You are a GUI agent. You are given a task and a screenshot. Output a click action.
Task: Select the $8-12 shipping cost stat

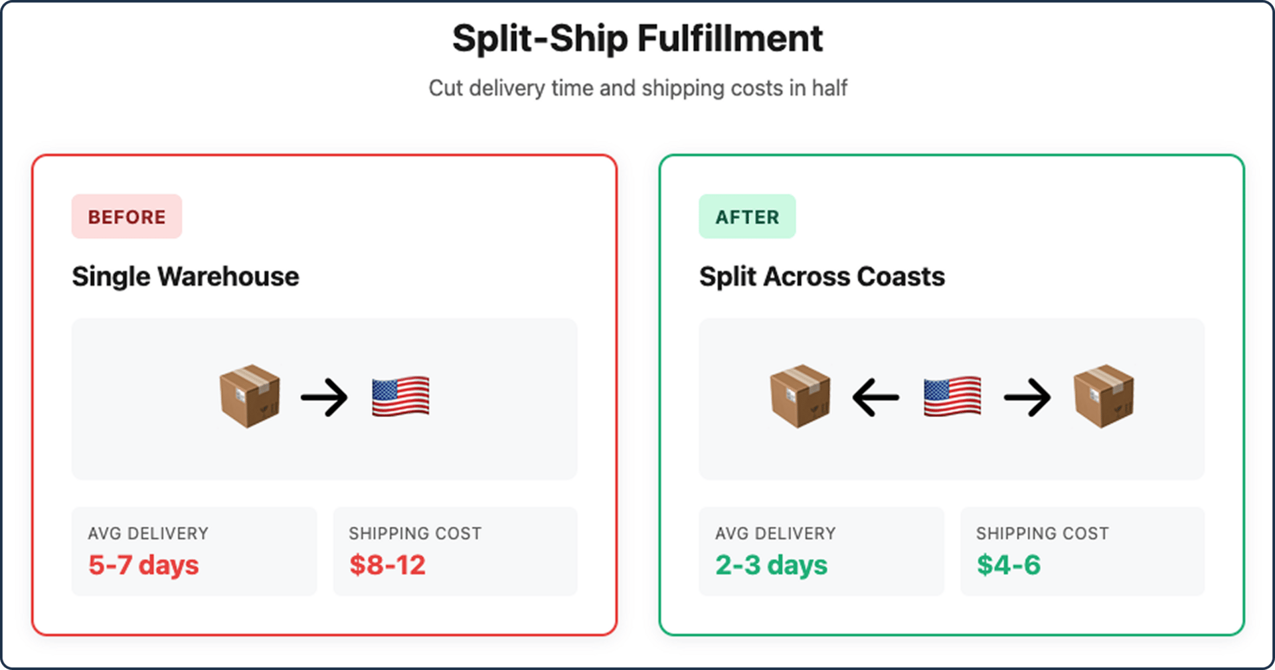(x=388, y=565)
